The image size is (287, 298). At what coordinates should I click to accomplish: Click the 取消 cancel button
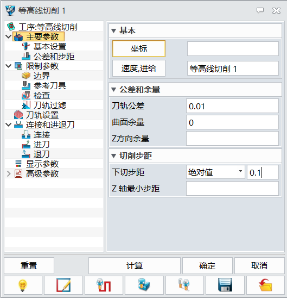pos(259,265)
